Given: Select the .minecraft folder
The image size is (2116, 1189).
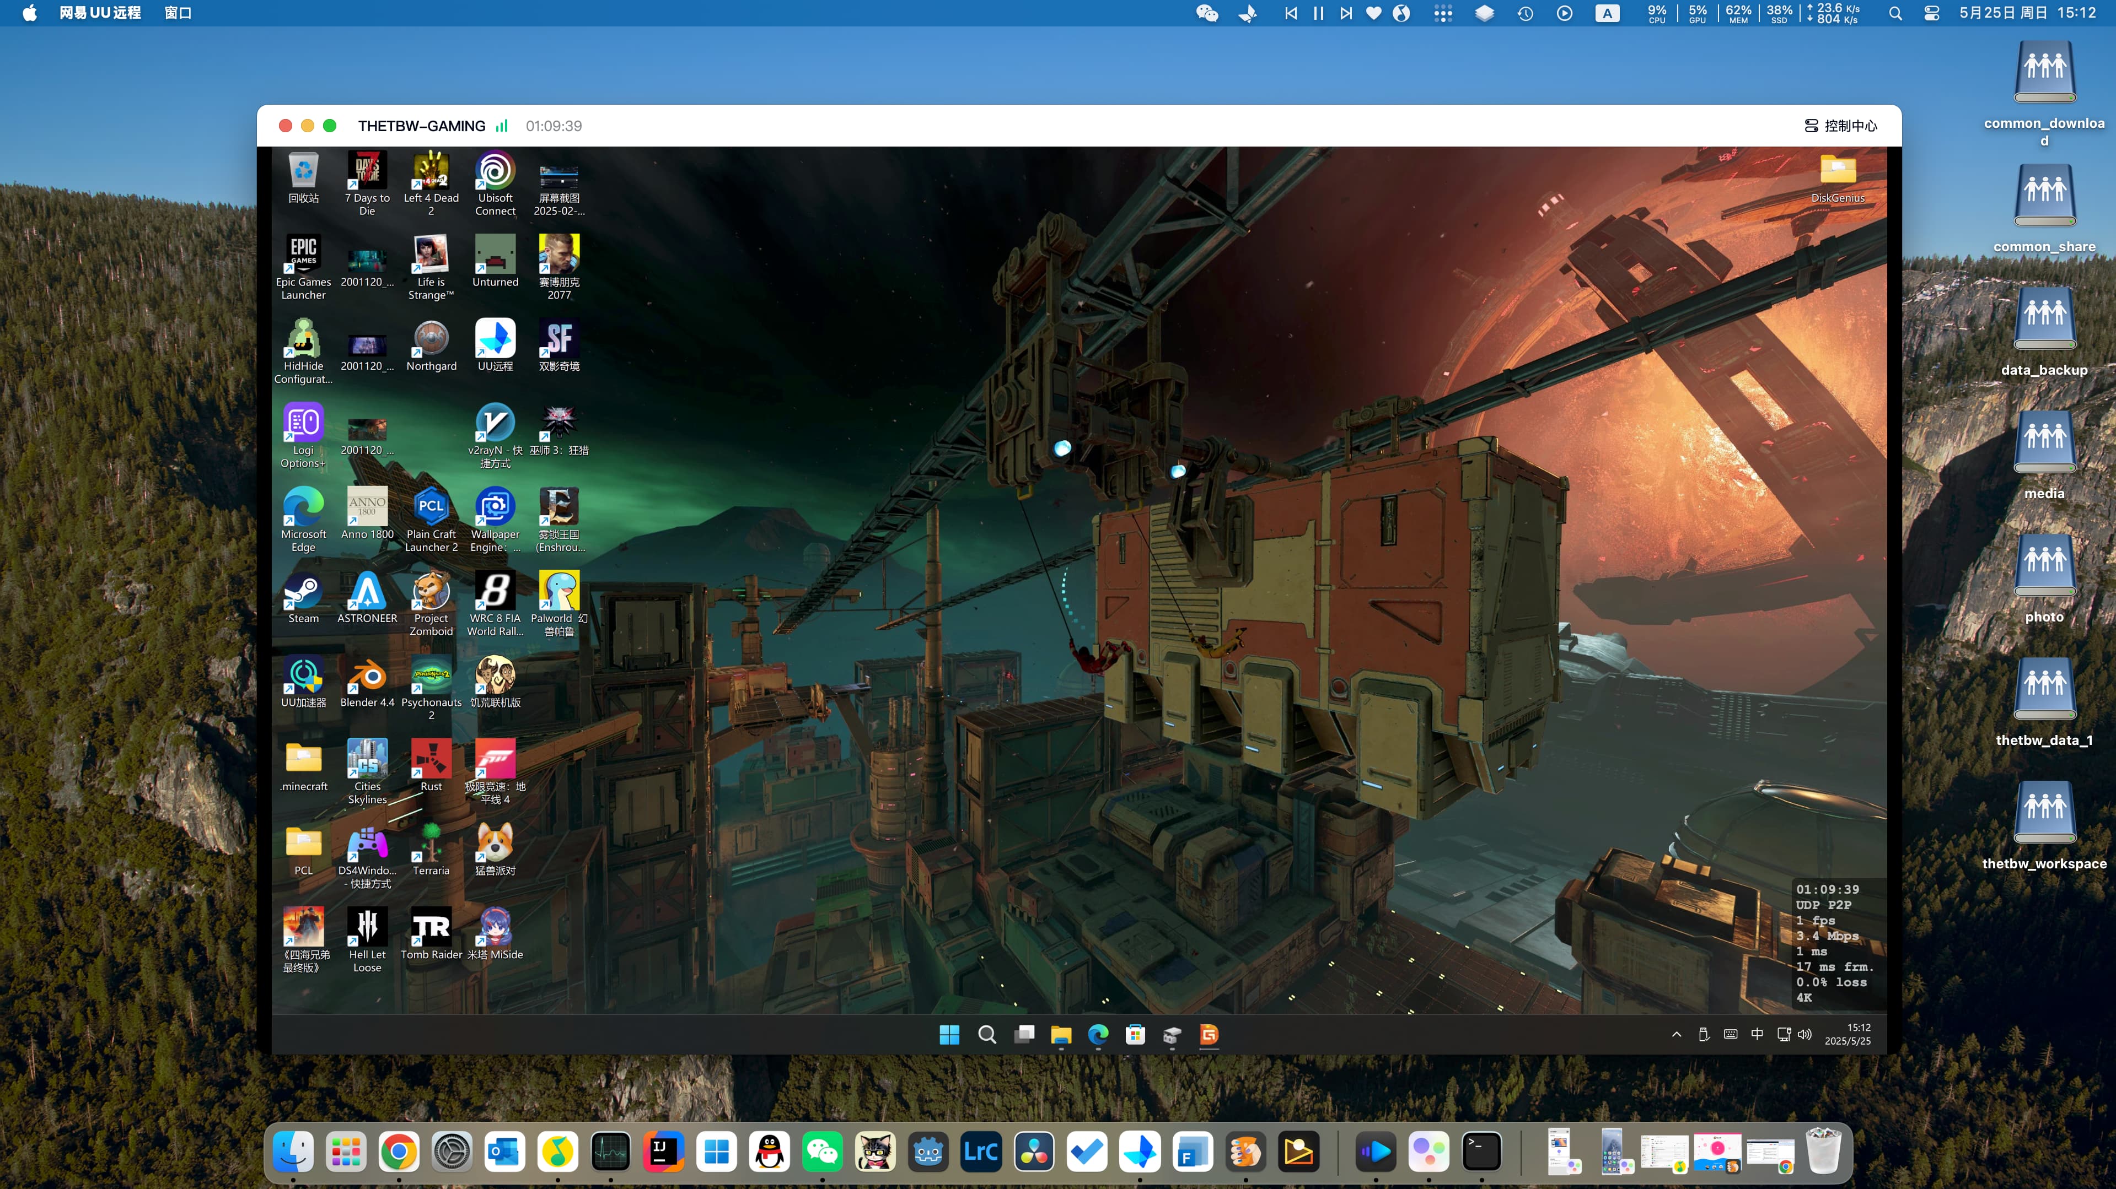Looking at the screenshot, I should pyautogui.click(x=303, y=766).
